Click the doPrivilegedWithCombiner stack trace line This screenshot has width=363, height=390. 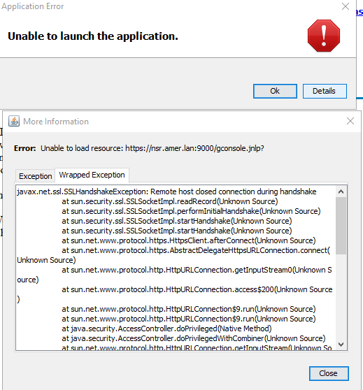[x=194, y=338]
